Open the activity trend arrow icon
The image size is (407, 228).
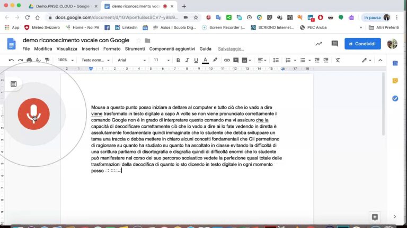[318, 44]
